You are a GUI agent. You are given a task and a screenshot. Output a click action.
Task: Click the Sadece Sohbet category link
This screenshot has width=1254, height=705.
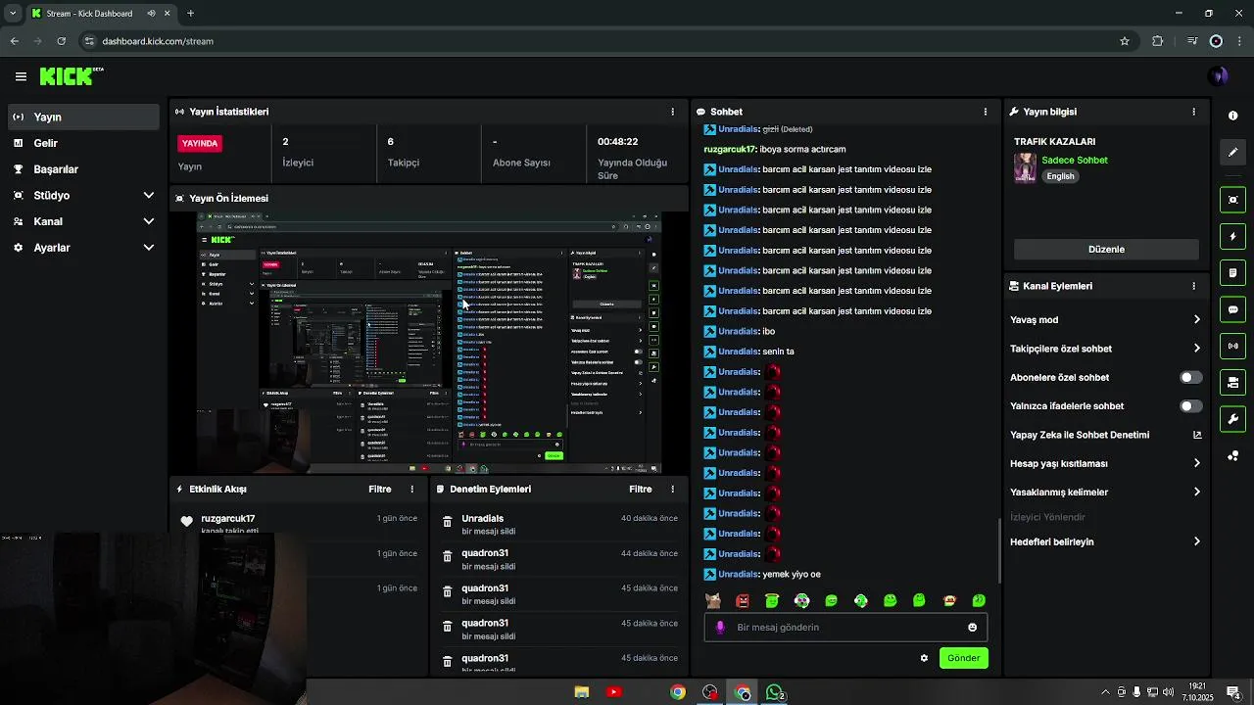click(x=1075, y=160)
